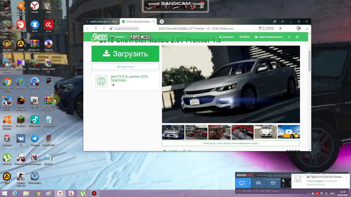Open the uTorrent desktop shortcut
This screenshot has width=351, height=197.
pyautogui.click(x=7, y=159)
